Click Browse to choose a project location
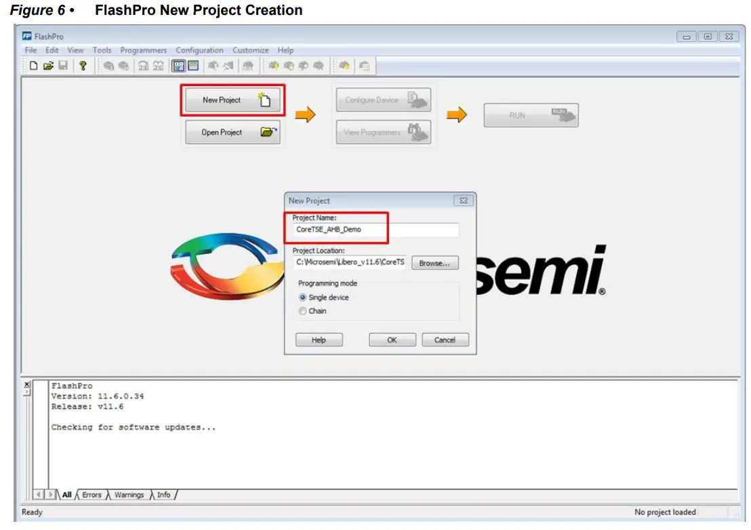Screen dimensions: 751x530 point(434,262)
